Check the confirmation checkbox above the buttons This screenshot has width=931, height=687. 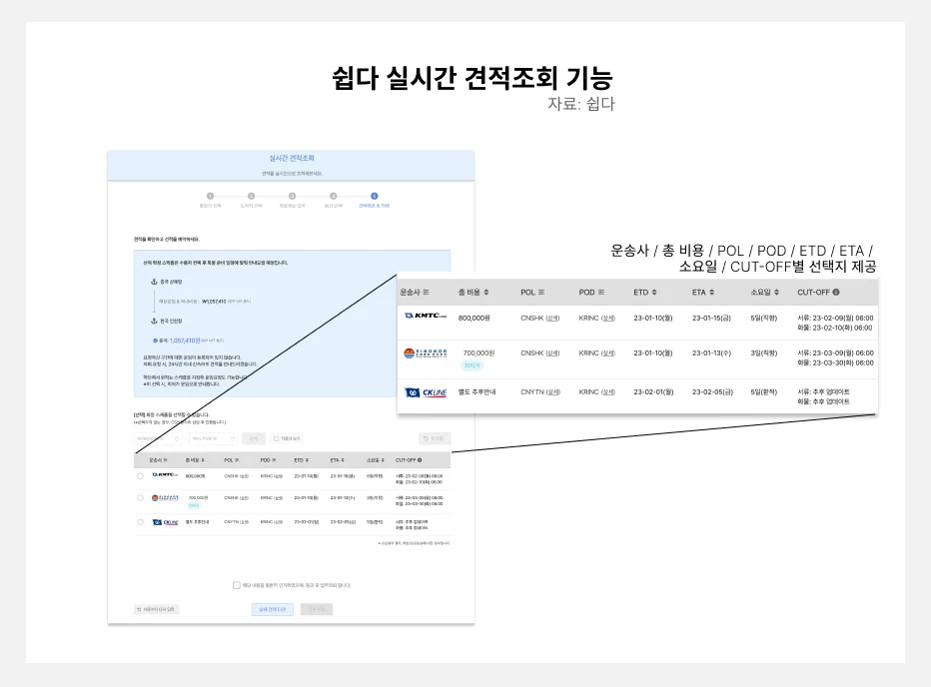(x=236, y=585)
